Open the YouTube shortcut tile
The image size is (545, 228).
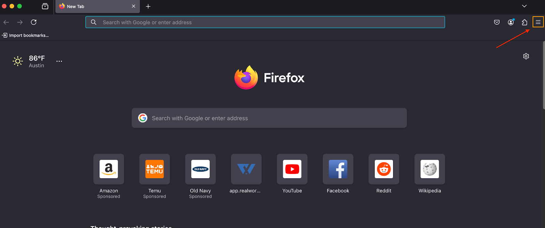(x=292, y=169)
